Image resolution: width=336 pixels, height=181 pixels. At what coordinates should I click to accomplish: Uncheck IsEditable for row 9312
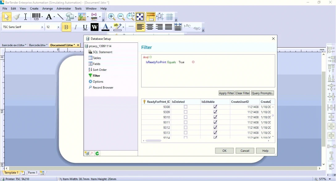coord(215,127)
